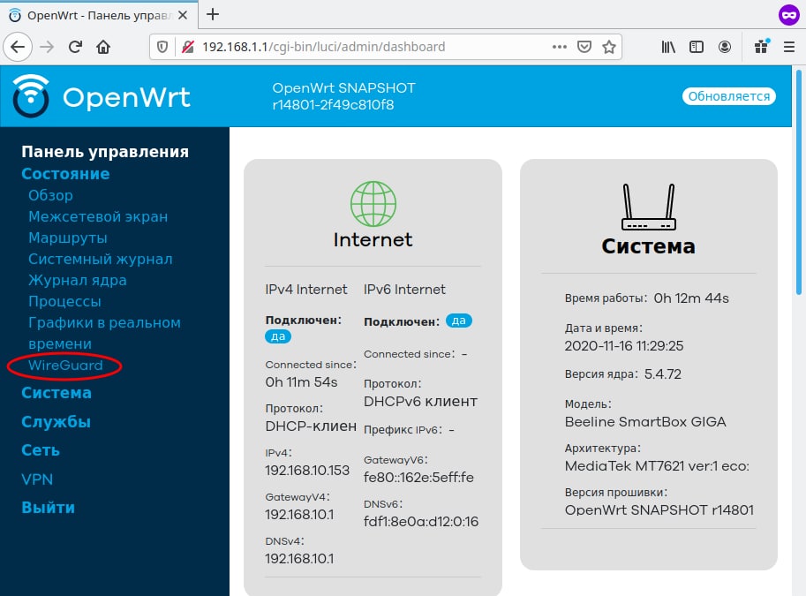Expand the VPN sidebar section
The width and height of the screenshot is (806, 596).
[37, 479]
